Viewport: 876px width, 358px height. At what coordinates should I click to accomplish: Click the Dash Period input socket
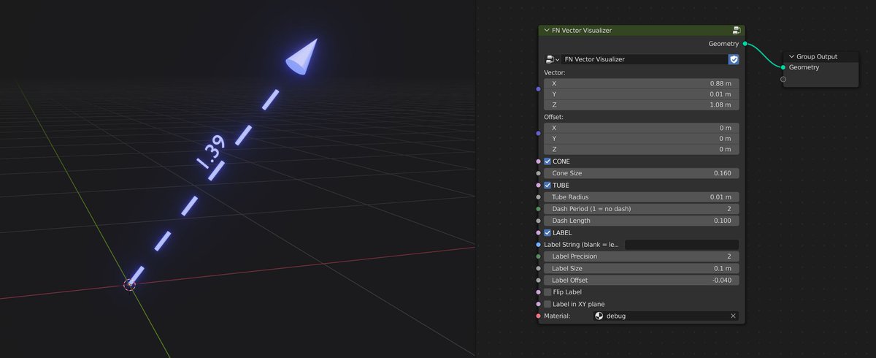tap(539, 209)
